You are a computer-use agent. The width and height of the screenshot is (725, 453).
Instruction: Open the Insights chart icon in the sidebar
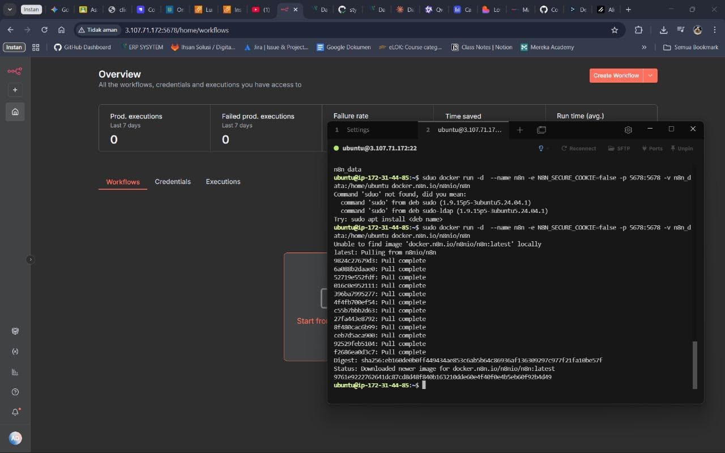[x=15, y=372]
